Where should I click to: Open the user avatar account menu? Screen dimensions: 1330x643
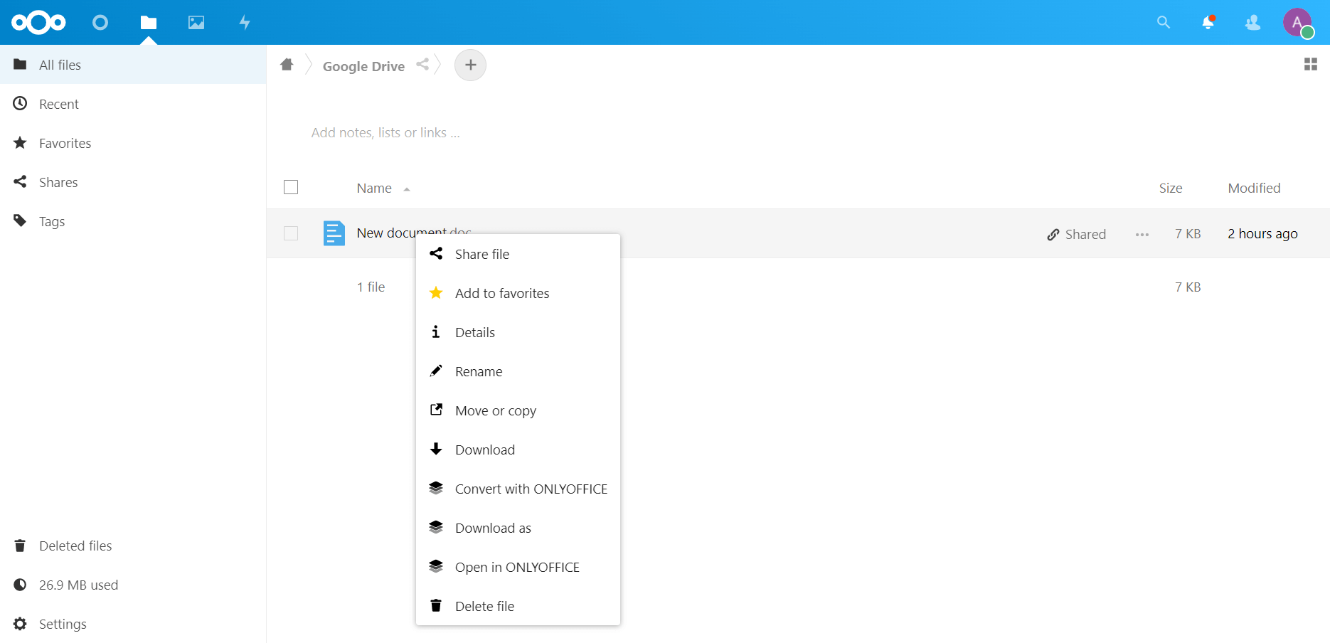pyautogui.click(x=1297, y=23)
